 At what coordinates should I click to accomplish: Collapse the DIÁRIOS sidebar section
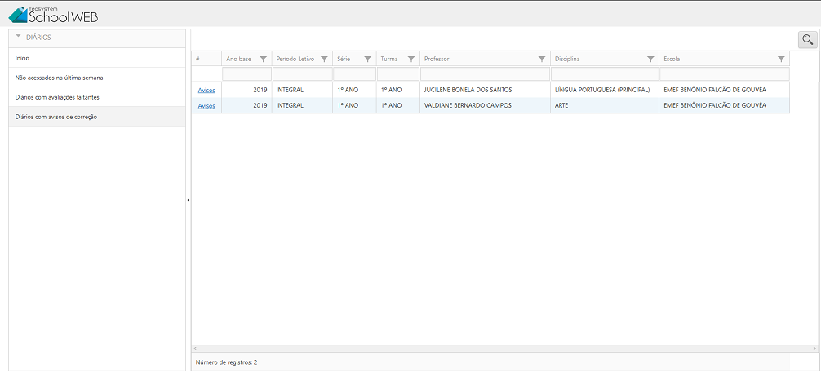[19, 37]
